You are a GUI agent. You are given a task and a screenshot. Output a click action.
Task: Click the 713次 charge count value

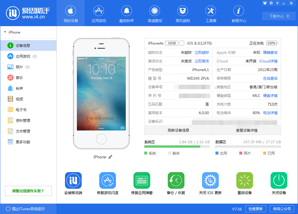point(272,104)
